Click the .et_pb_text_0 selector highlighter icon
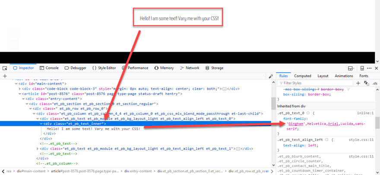 tap(308, 113)
